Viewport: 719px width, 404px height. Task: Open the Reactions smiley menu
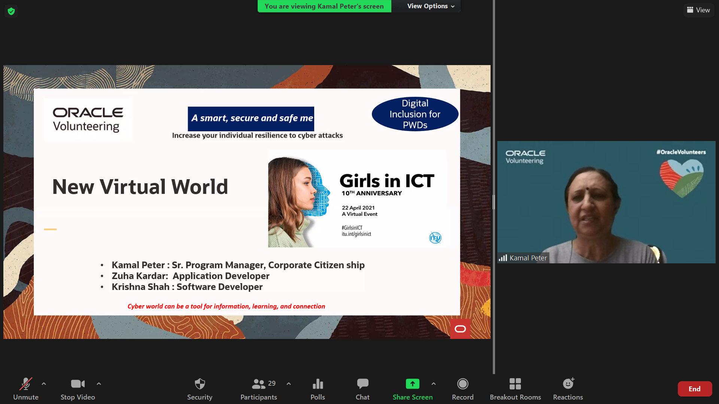point(568,389)
